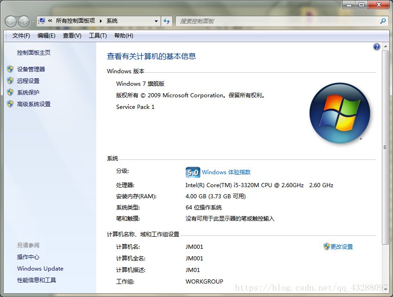Viewport: 393px width, 297px height.
Task: Click the computer icon in address bar
Action: tap(42, 21)
